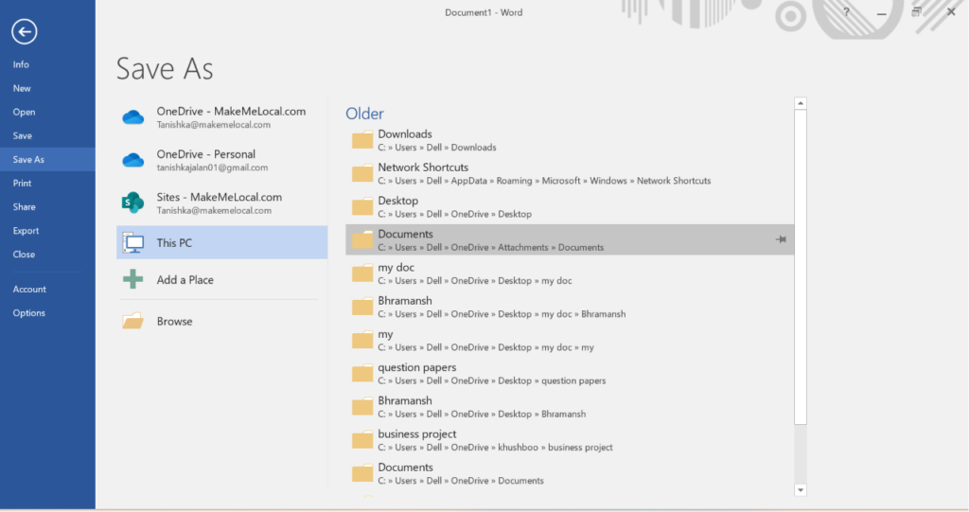Select This PC location

[x=221, y=242]
